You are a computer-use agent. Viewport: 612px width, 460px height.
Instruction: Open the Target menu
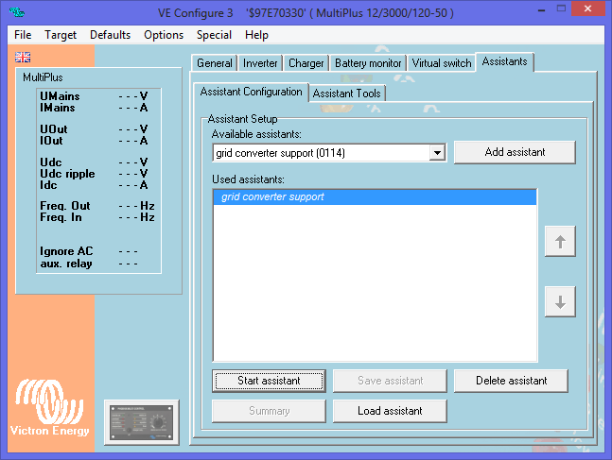61,35
